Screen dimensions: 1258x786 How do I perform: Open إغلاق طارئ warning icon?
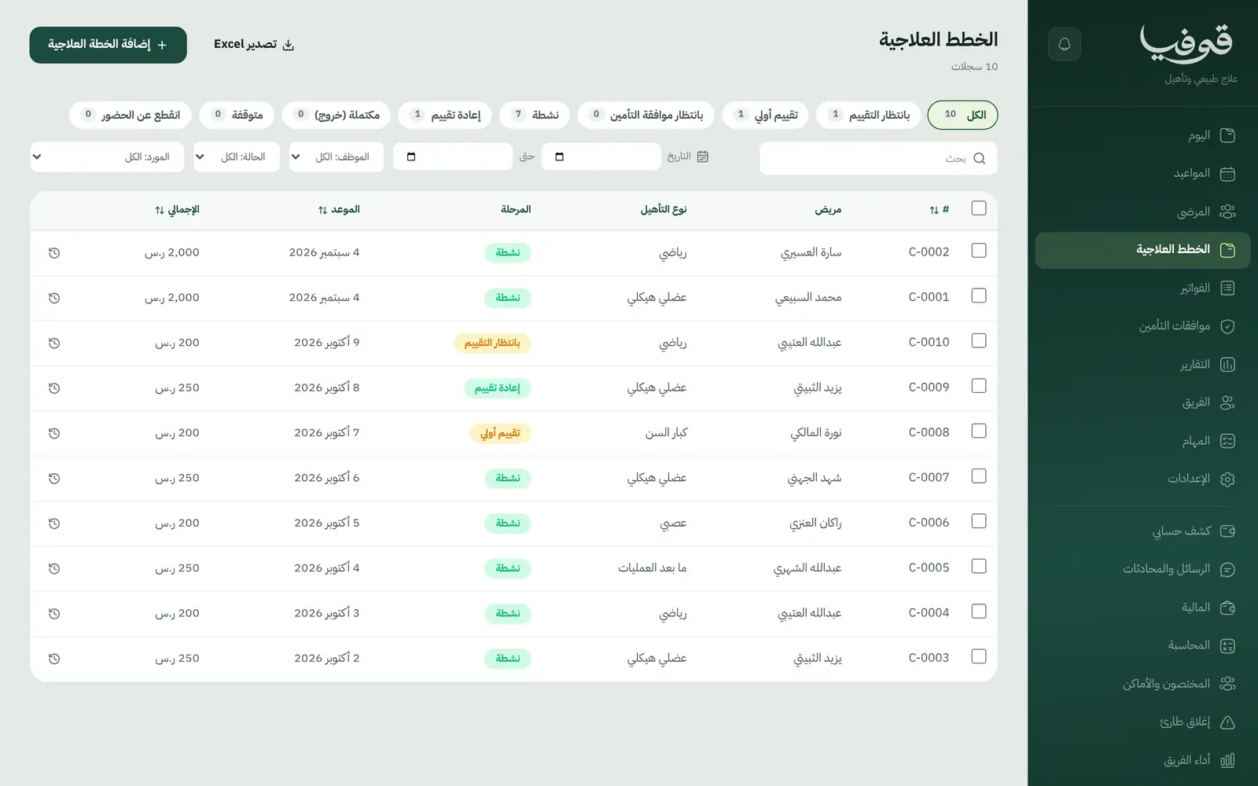1227,722
